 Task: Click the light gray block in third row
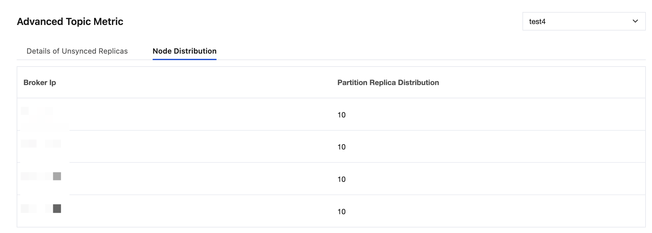click(x=57, y=176)
